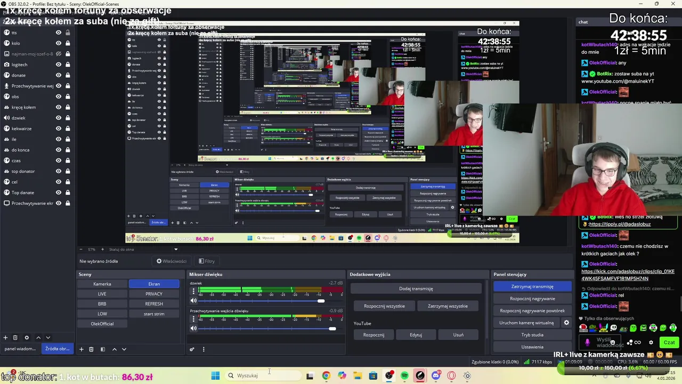Mute the dzwiek audio channel
The image size is (682, 384).
click(x=193, y=301)
